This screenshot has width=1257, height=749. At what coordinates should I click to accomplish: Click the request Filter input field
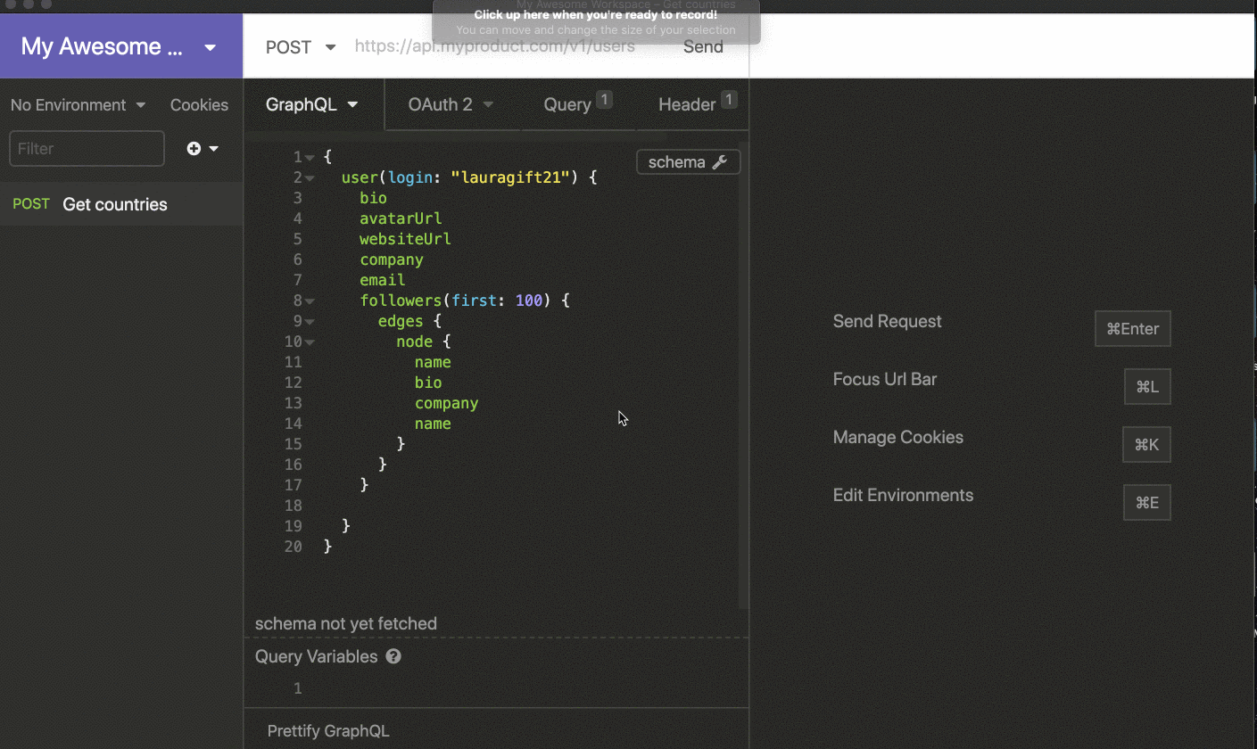[x=87, y=149]
